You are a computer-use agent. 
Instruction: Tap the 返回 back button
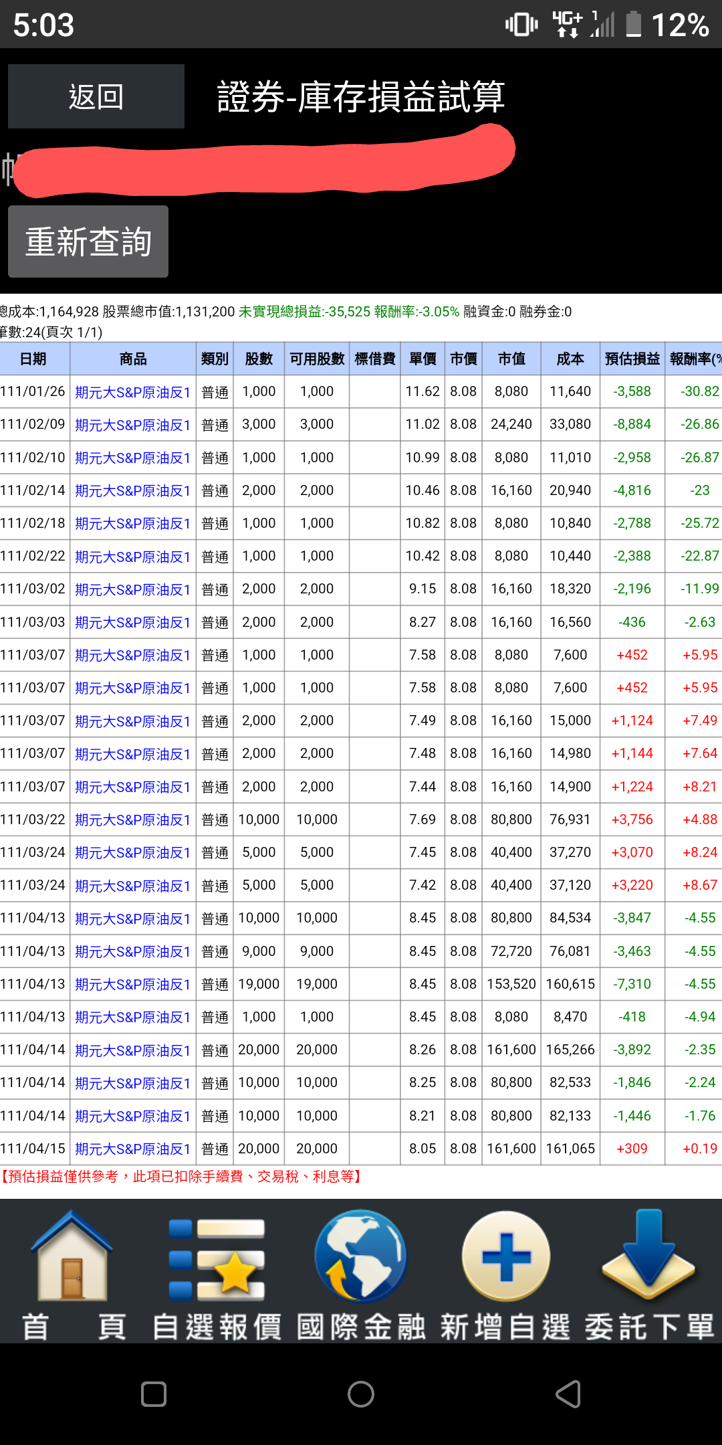[x=96, y=96]
